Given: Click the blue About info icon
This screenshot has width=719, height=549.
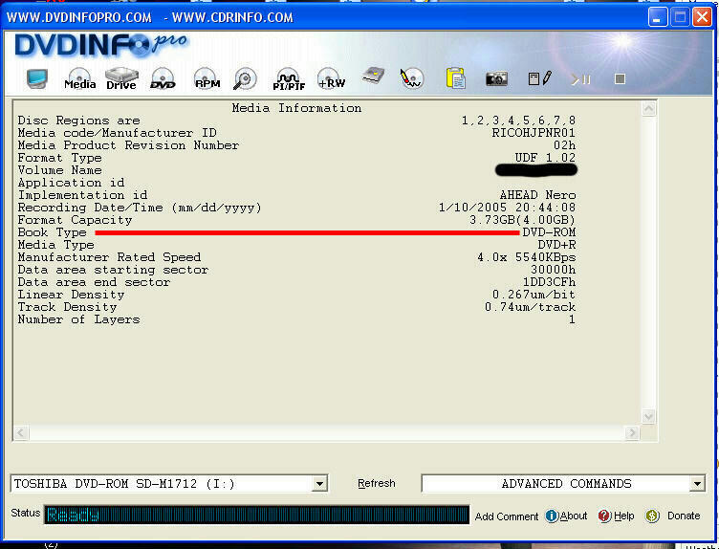Looking at the screenshot, I should coord(551,516).
